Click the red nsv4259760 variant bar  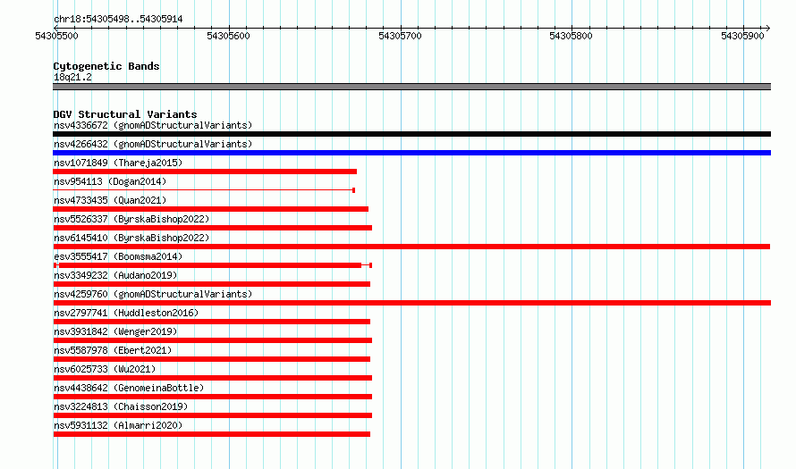(x=411, y=303)
